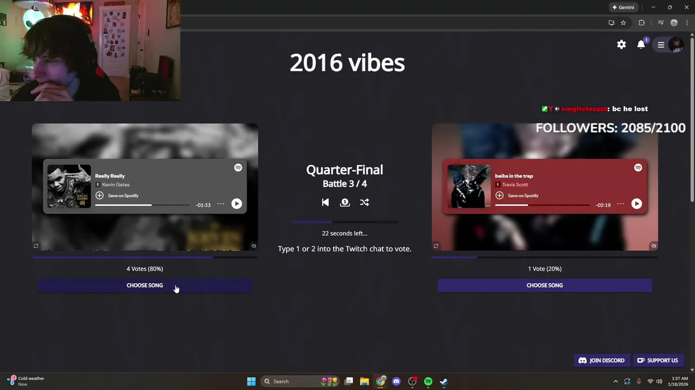This screenshot has width=695, height=390.
Task: Open the Chrome three-dot menu
Action: click(x=687, y=23)
